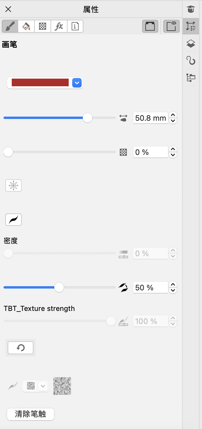Click the 清除笔触 button
Screen dimensions: 202x429
point(31,414)
